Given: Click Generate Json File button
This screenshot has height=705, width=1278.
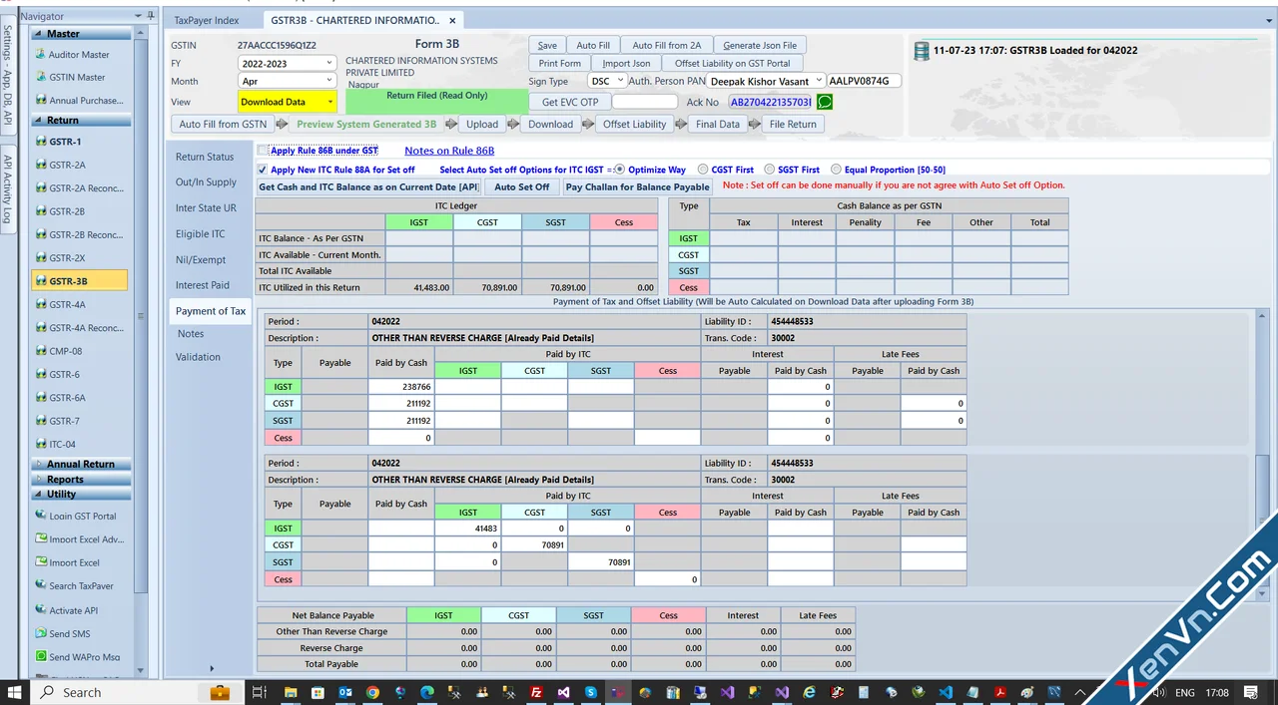Looking at the screenshot, I should click(x=760, y=45).
